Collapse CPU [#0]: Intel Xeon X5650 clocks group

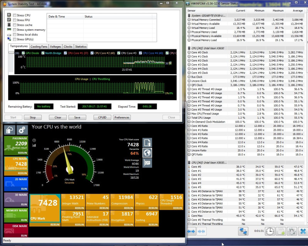tap(208, 48)
